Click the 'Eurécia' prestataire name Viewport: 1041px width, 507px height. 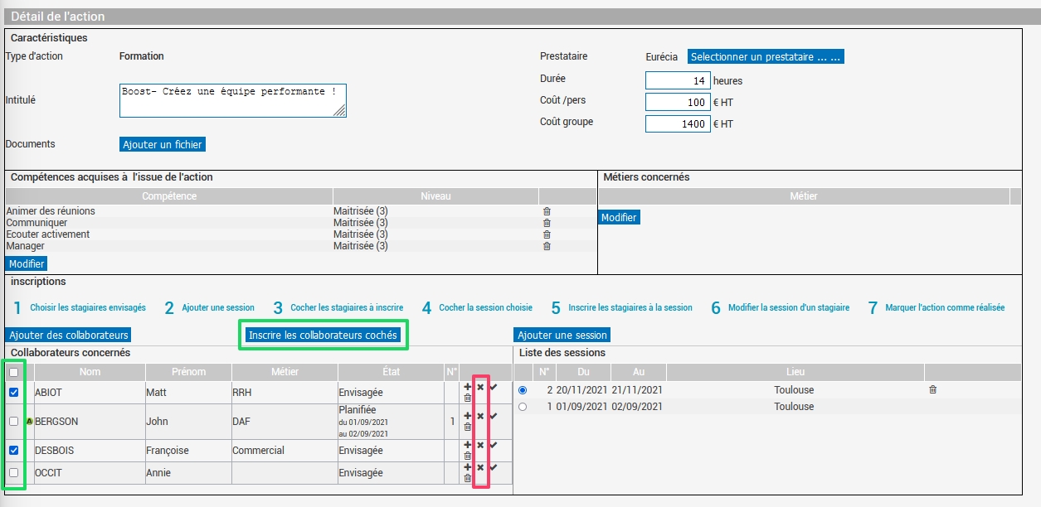662,57
